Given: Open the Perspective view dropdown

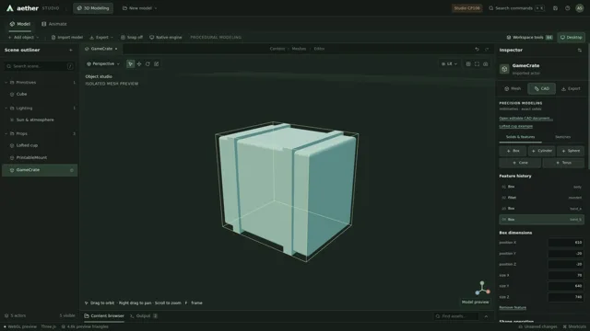Looking at the screenshot, I should 103,63.
